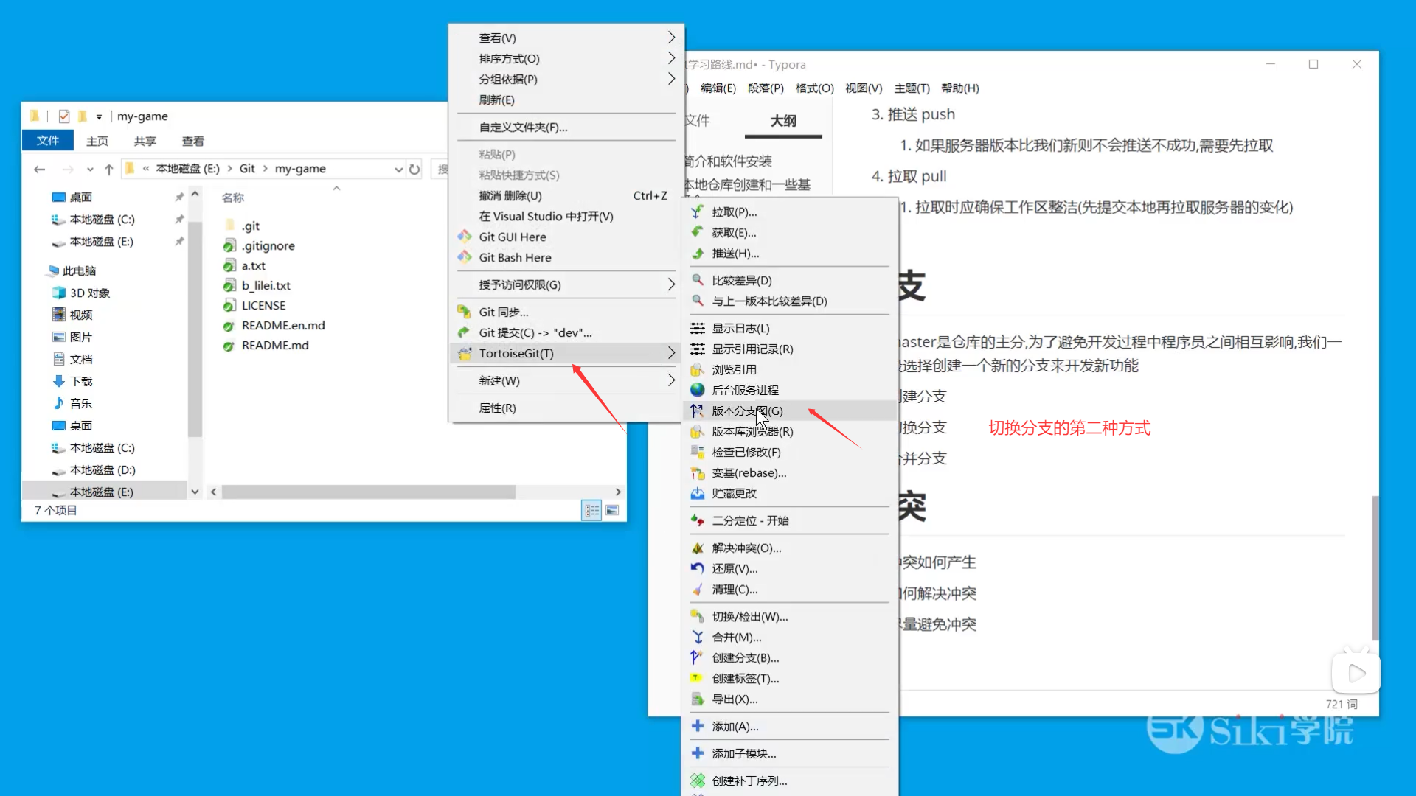Image resolution: width=1416 pixels, height=796 pixels.
Task: Unpin 本地磁盘 (C:) from quick access
Action: pyautogui.click(x=179, y=219)
